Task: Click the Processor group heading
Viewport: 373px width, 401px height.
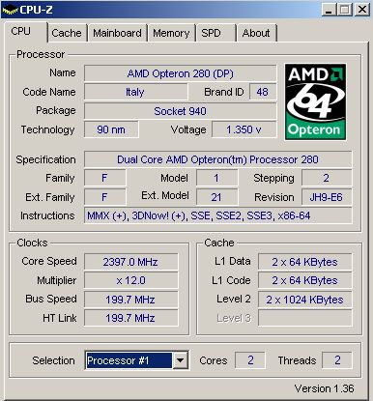Action: pyautogui.click(x=41, y=54)
